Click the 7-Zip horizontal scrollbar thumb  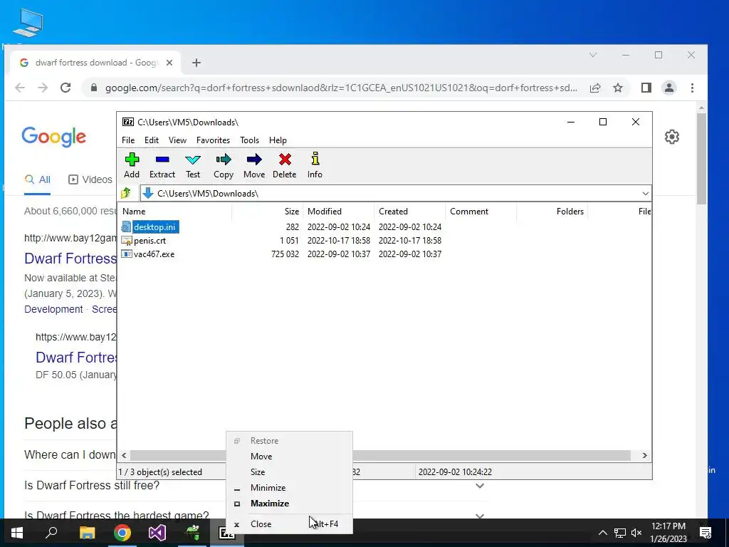(380, 455)
